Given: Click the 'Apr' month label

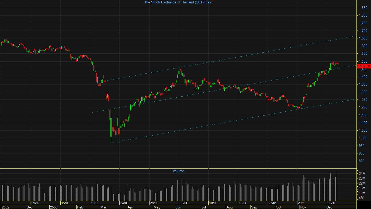Looking at the screenshot, I should pyautogui.click(x=130, y=207).
